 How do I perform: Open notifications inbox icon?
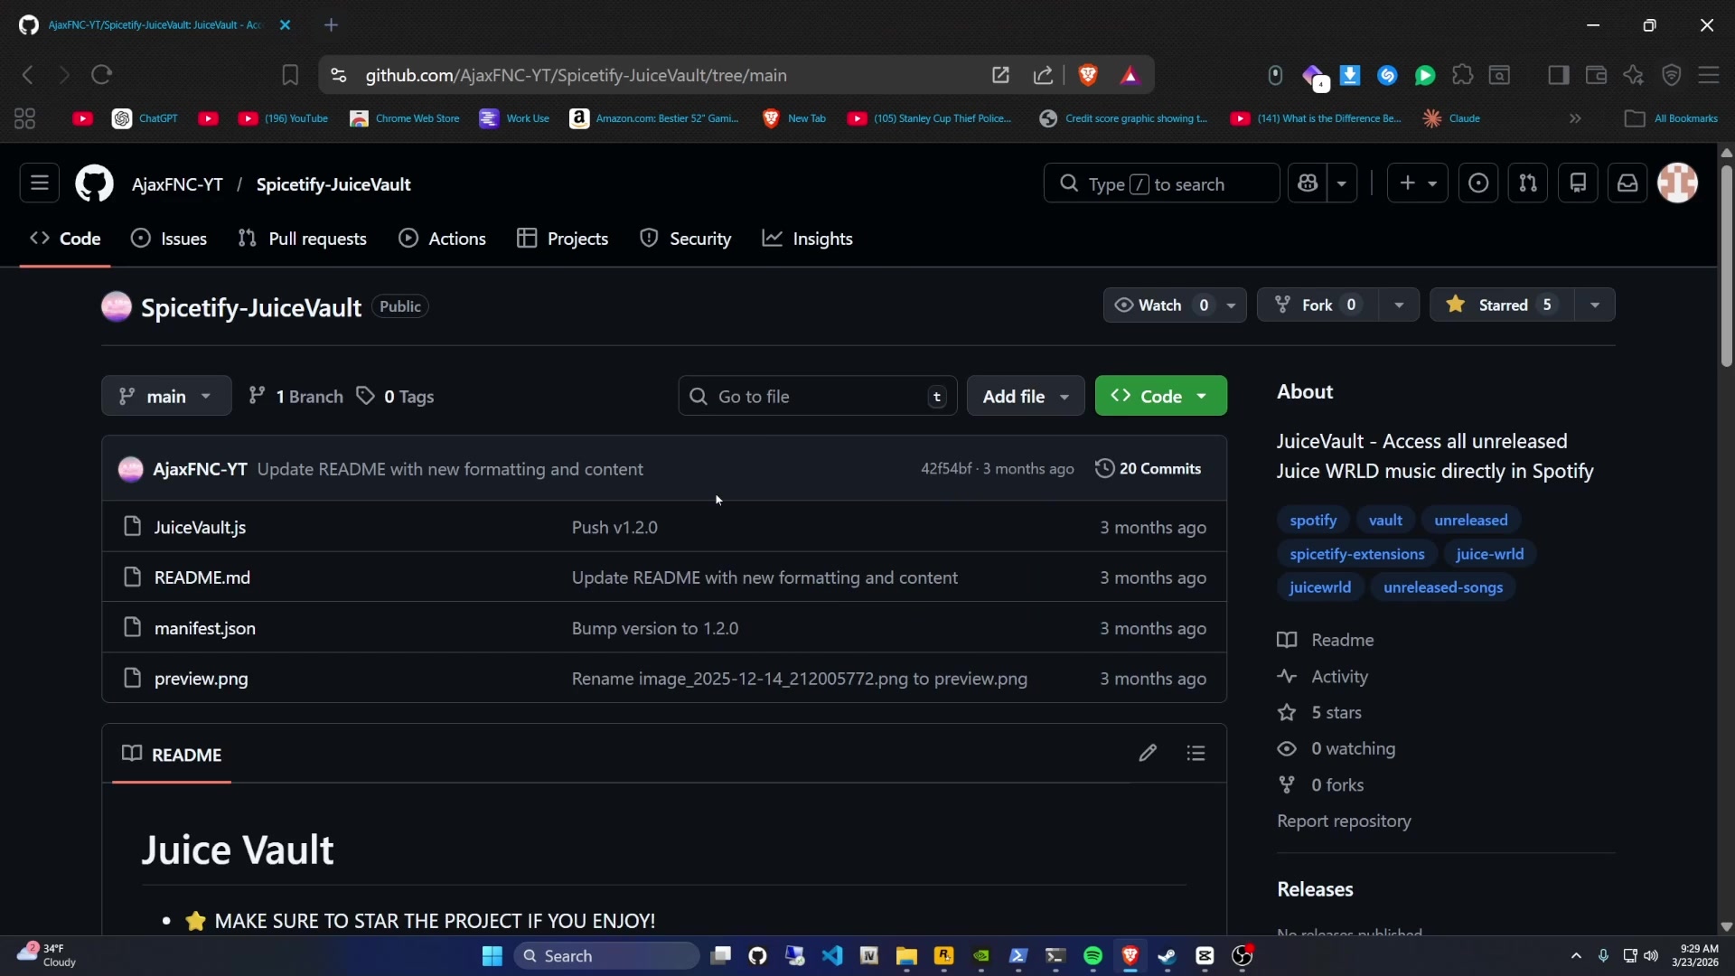(x=1627, y=183)
